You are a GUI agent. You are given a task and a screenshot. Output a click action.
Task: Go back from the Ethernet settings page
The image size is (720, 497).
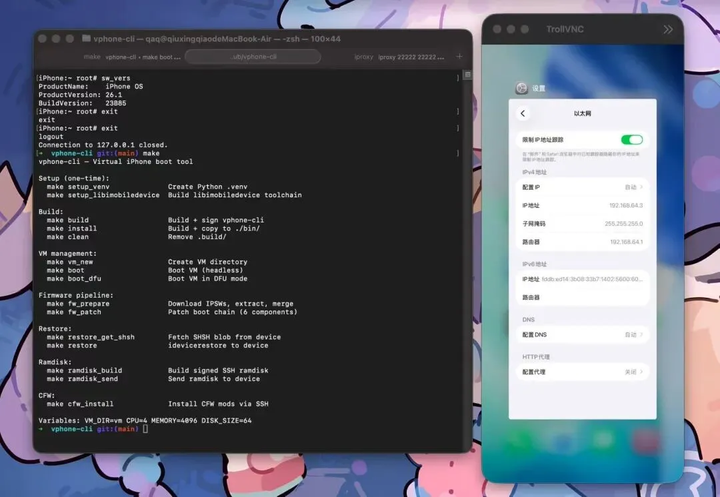point(523,113)
